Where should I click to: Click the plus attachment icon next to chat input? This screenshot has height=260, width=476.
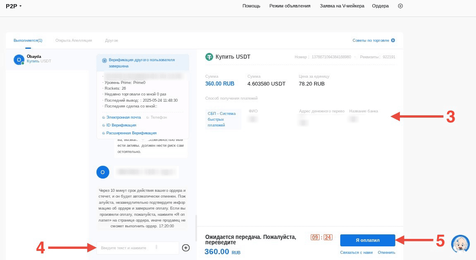(x=186, y=248)
